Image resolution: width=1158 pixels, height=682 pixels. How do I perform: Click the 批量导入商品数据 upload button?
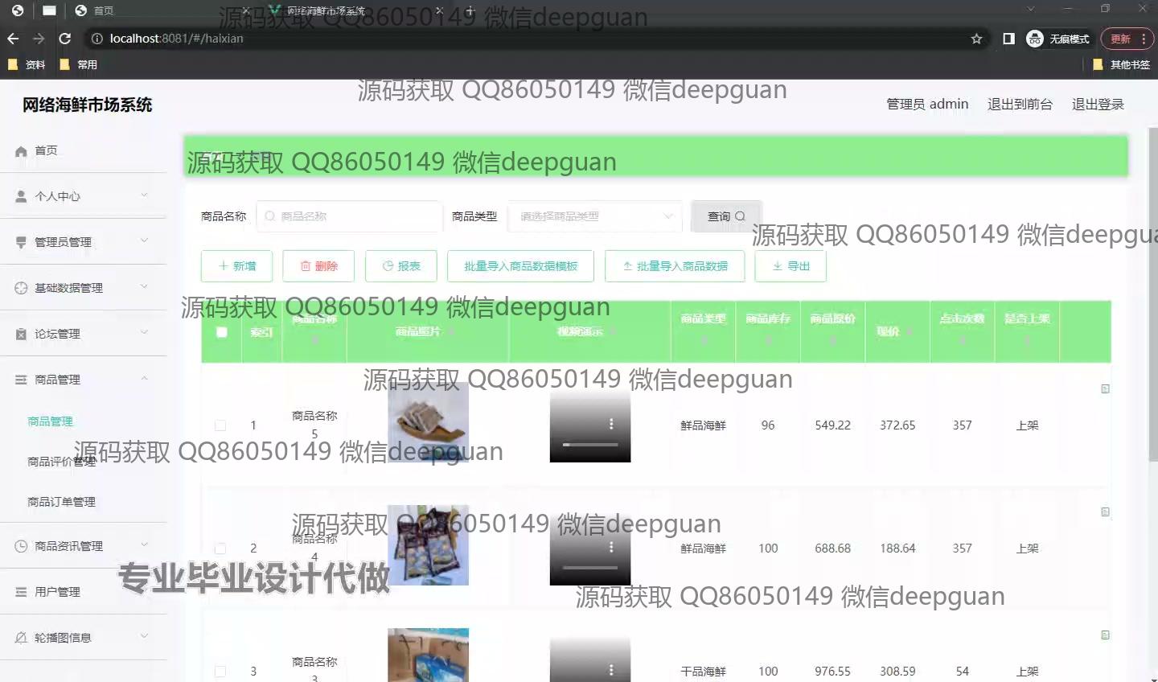(x=675, y=266)
